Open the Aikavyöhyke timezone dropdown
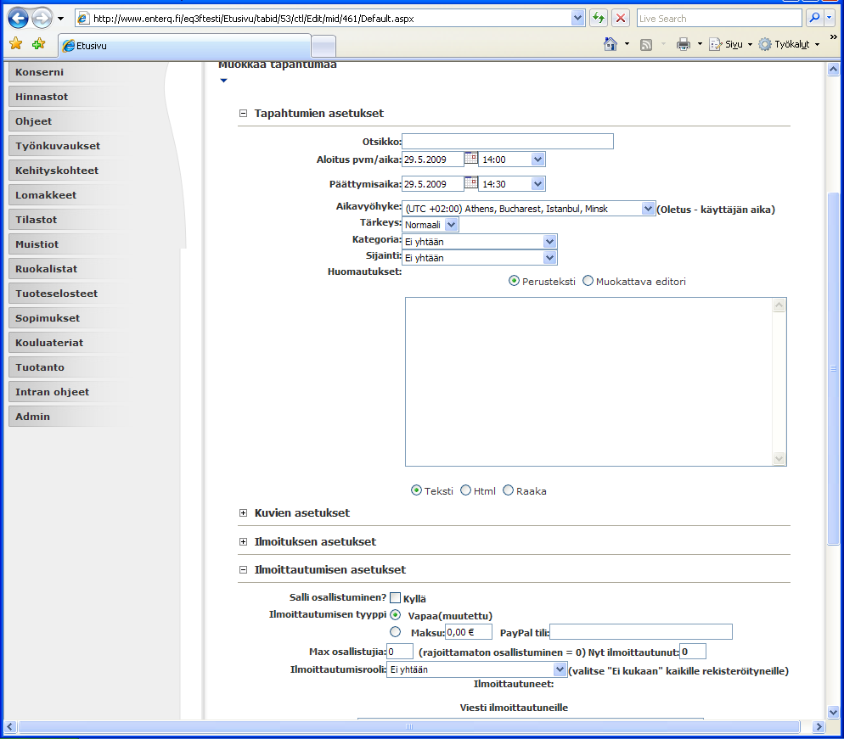 click(x=648, y=208)
